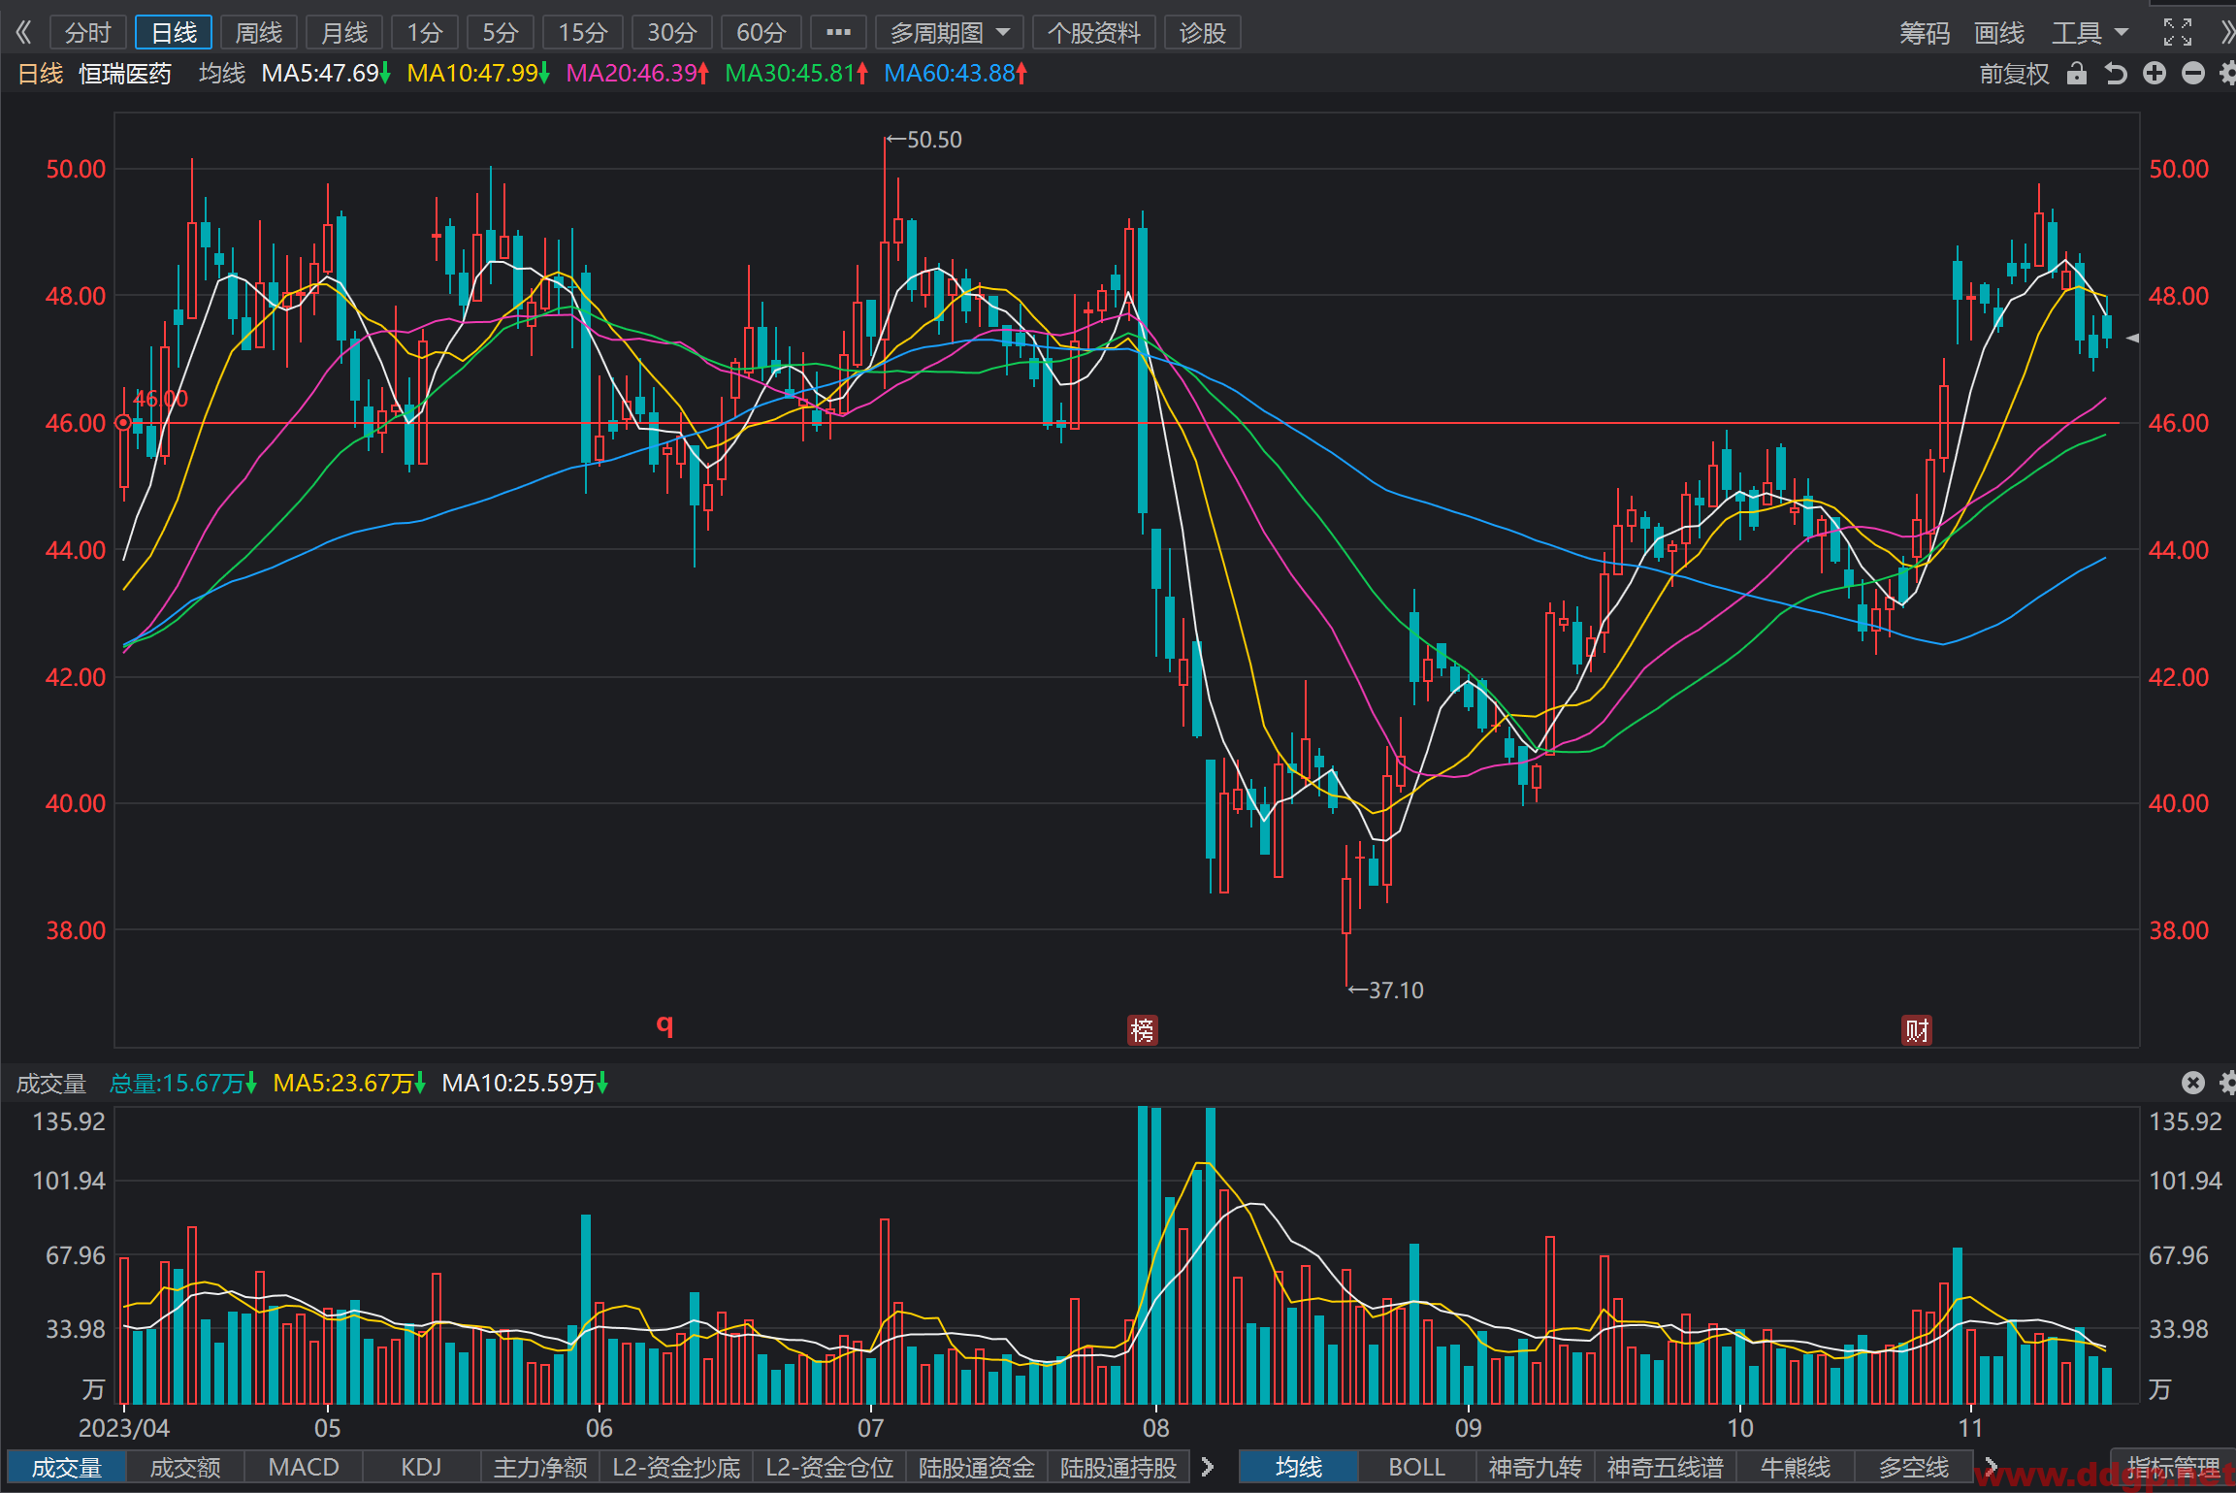Image resolution: width=2236 pixels, height=1493 pixels.
Task: Zoom in with the plus circle icon
Action: tap(2155, 74)
